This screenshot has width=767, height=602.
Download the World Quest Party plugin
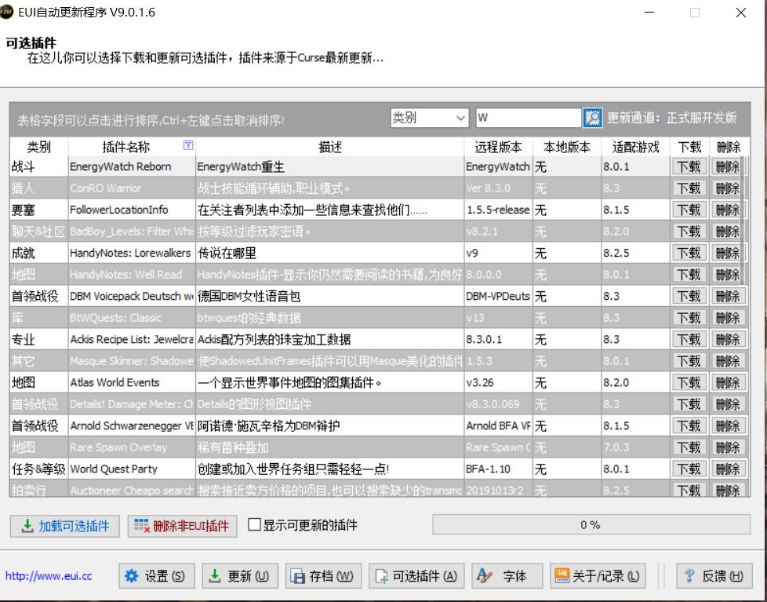691,469
